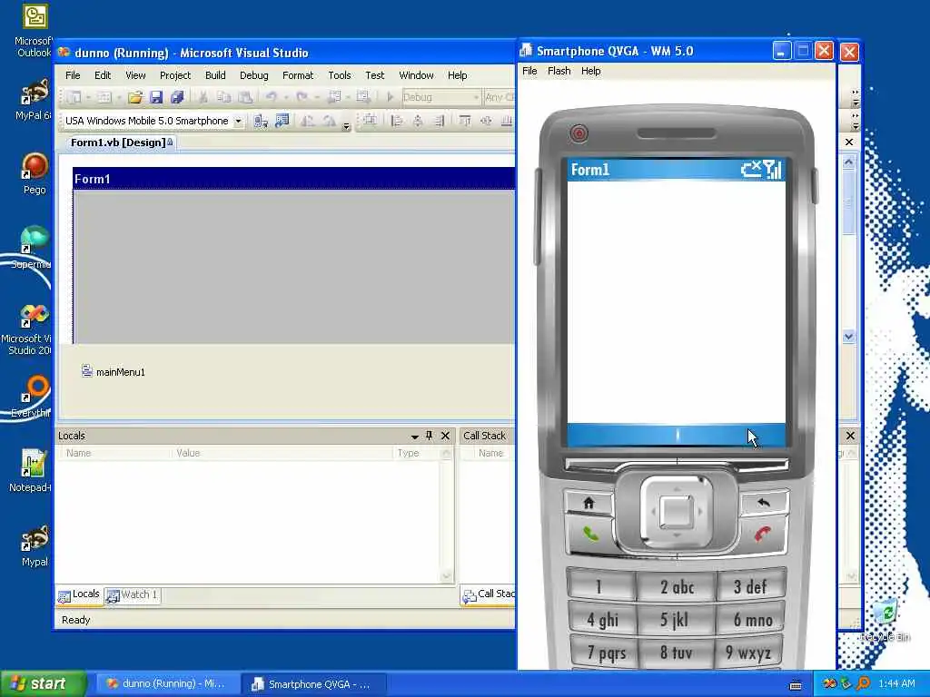Expand the device toolbar options arrow
The height and width of the screenshot is (697, 930).
(346, 125)
